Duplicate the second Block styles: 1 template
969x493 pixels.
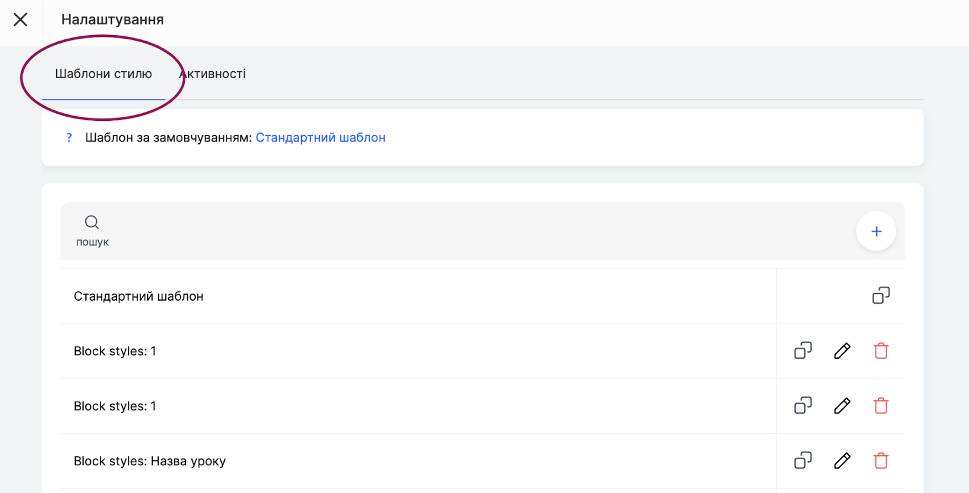pos(803,406)
